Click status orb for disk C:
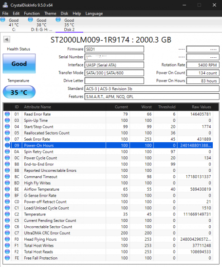The width and height of the screenshot is (222, 267). point(3,19)
